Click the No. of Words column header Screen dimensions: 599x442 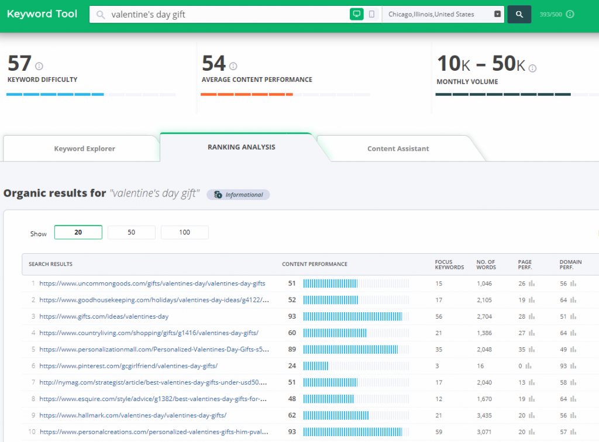[486, 264]
